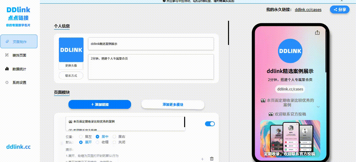Click the 2分钟 bio description text area
The width and height of the screenshot is (356, 162).
151,67
